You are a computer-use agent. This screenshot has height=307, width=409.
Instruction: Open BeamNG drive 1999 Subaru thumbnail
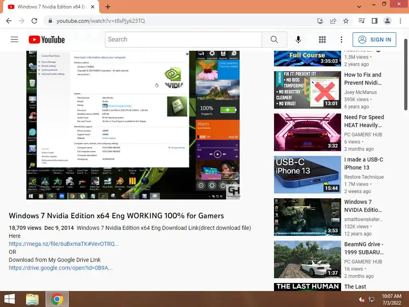307,259
